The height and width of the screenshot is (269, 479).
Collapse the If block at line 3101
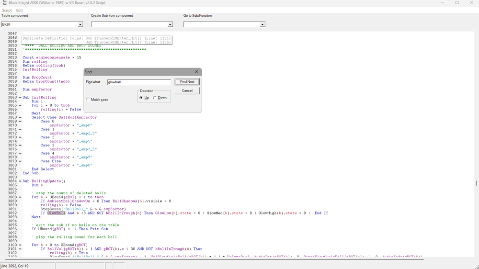(x=20, y=249)
